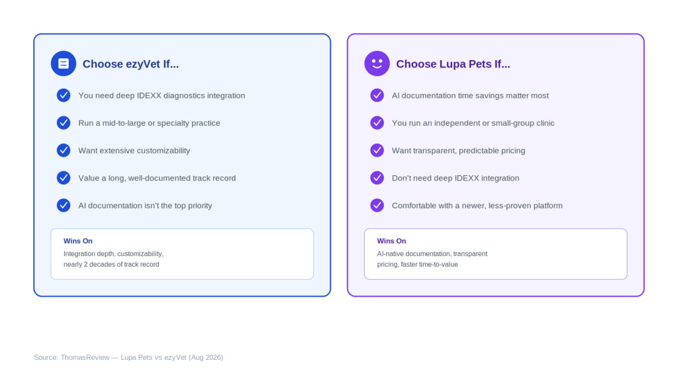Click 'AI-native documentation, transparent' text
Screen dimensions: 678x381
click(432, 254)
